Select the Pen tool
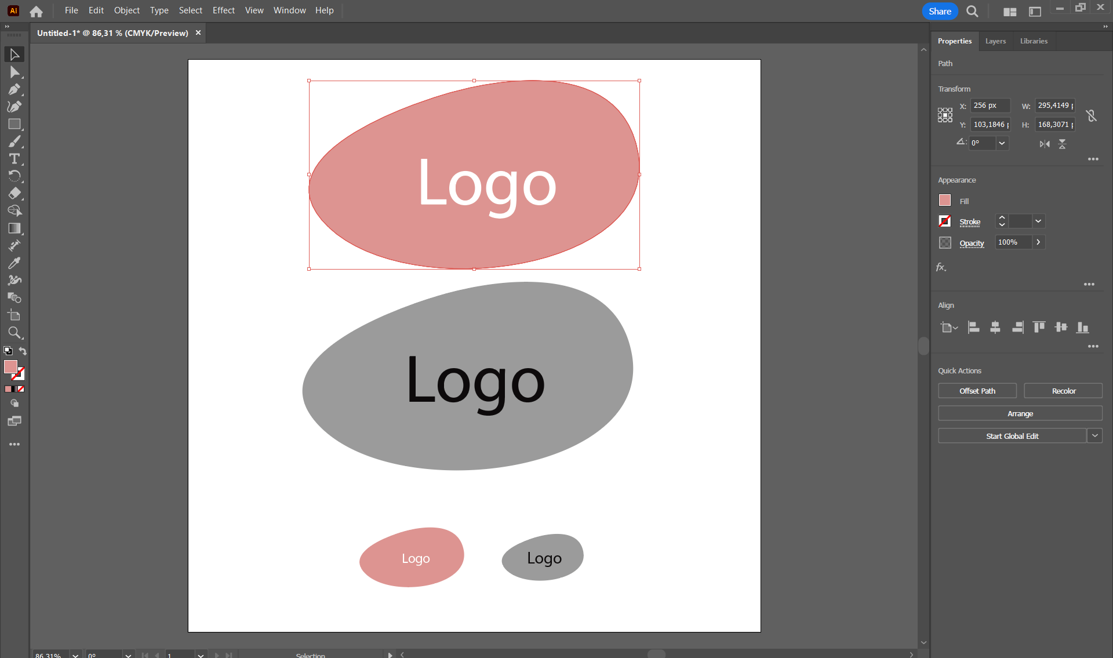Screen dimensions: 1113x658 point(14,89)
